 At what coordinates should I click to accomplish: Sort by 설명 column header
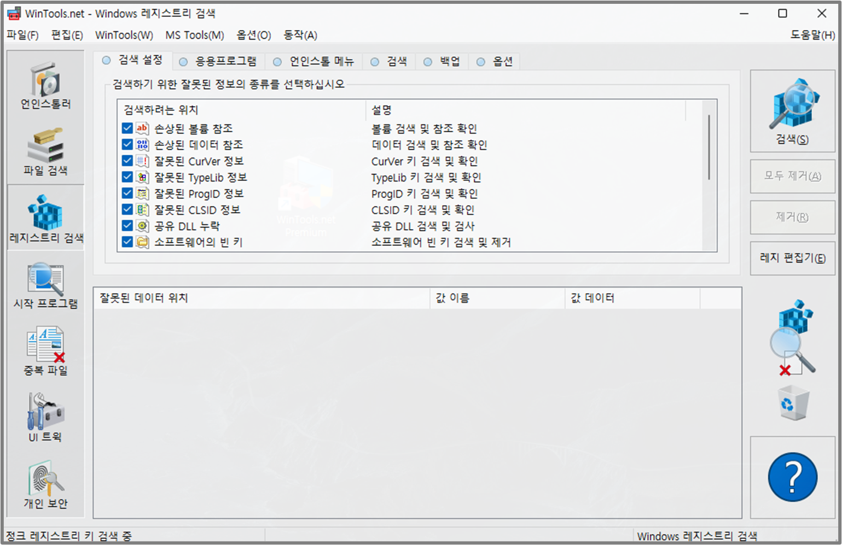525,110
